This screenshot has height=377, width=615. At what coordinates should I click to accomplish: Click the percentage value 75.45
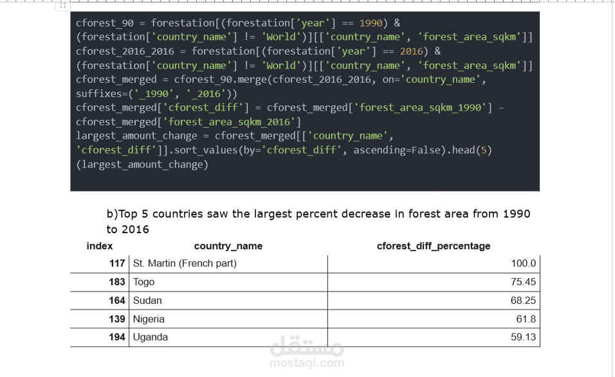(x=523, y=282)
